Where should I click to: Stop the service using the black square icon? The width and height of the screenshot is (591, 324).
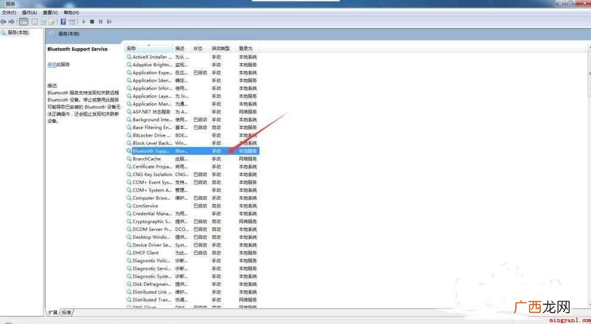click(92, 22)
